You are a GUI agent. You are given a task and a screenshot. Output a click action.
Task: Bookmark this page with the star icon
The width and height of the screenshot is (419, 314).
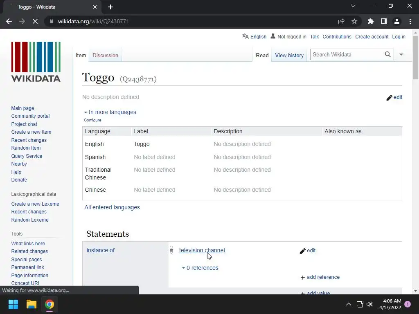354,21
